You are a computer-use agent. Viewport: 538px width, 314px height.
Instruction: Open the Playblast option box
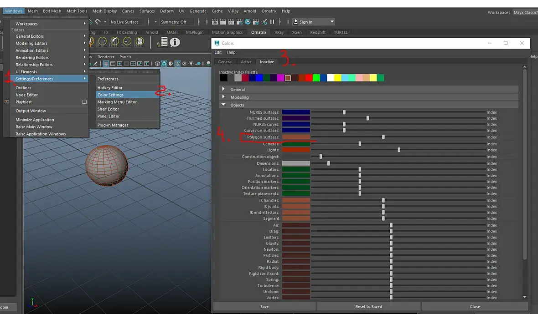84,102
